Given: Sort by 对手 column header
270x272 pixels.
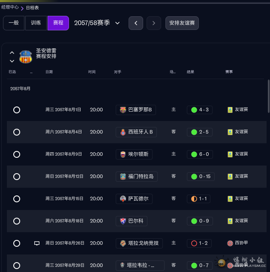Looking at the screenshot, I should pos(117,72).
